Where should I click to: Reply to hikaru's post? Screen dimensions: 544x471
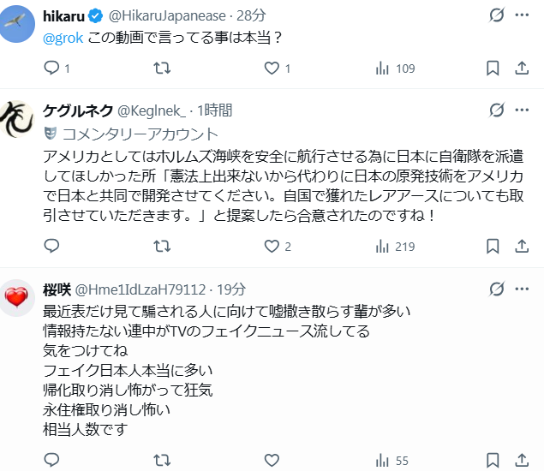[51, 69]
